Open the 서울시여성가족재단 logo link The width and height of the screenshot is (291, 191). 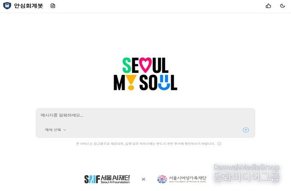(182, 179)
